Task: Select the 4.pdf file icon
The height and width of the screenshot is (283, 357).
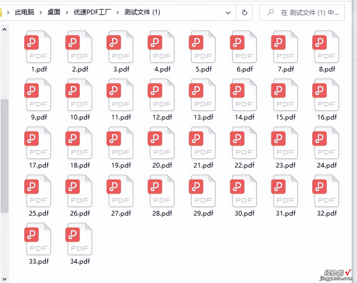Action: pyautogui.click(x=161, y=47)
